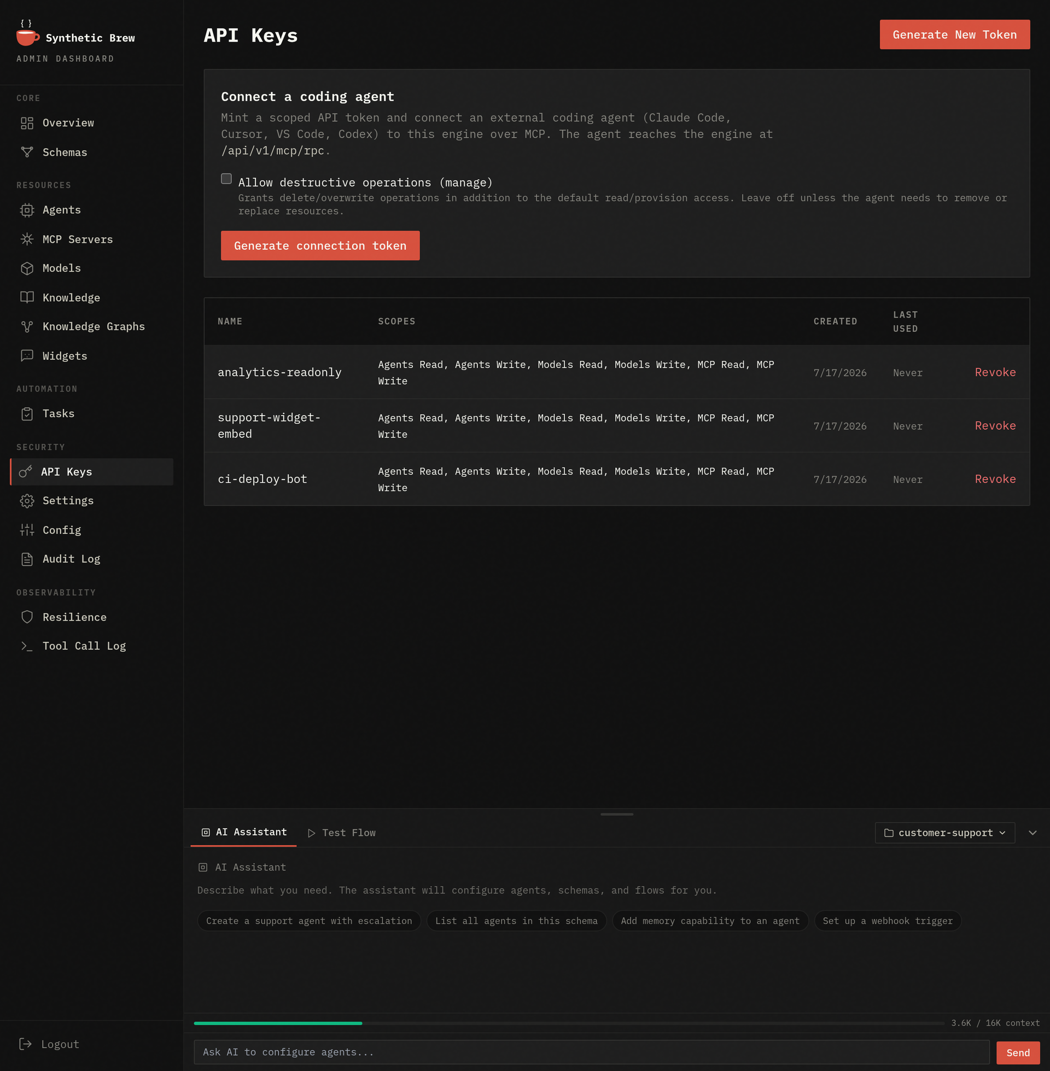1050x1071 pixels.
Task: Click the folder icon in schema selector
Action: [889, 833]
